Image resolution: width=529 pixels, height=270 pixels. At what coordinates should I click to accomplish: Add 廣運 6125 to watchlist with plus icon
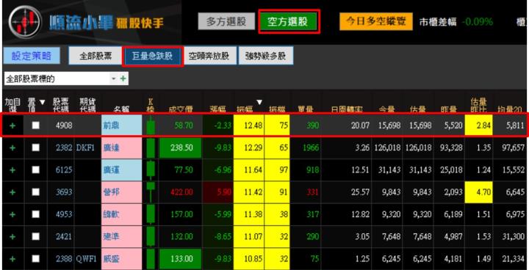point(12,170)
